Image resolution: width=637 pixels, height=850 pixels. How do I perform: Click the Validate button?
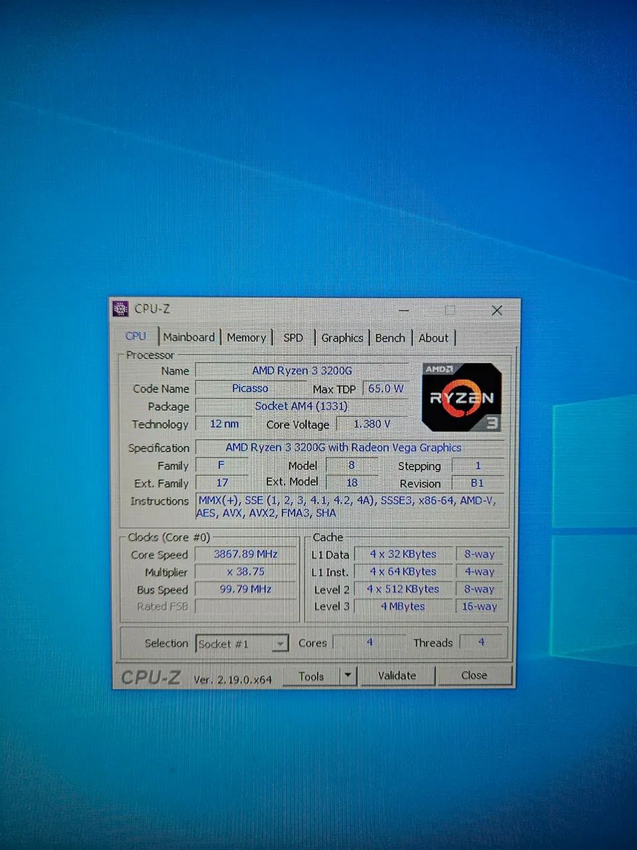[x=397, y=675]
